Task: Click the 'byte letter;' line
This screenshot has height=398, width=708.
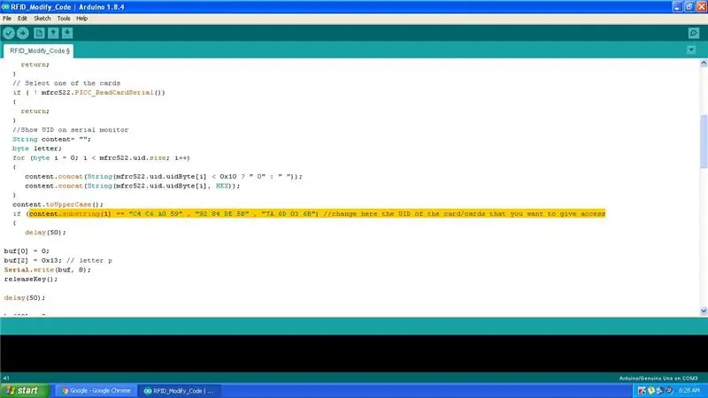Action: [x=37, y=149]
